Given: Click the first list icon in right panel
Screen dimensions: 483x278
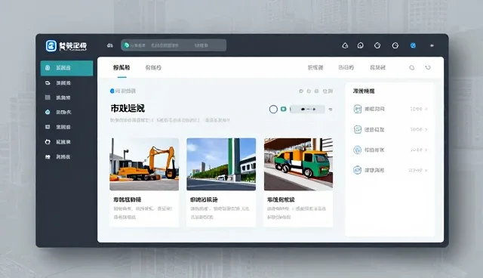Looking at the screenshot, I should coord(357,109).
